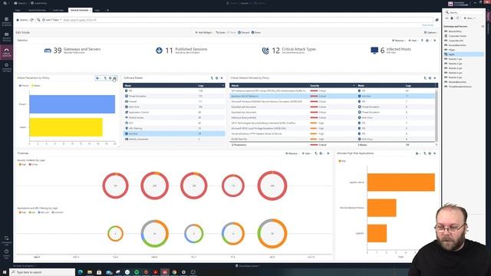The image size is (491, 276).
Task: Close the Critical Attacks Allowed by Policy widget
Action: click(435, 78)
